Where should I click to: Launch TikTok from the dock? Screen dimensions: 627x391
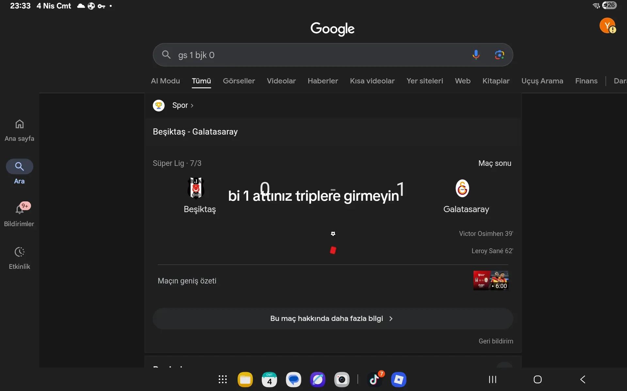click(375, 380)
